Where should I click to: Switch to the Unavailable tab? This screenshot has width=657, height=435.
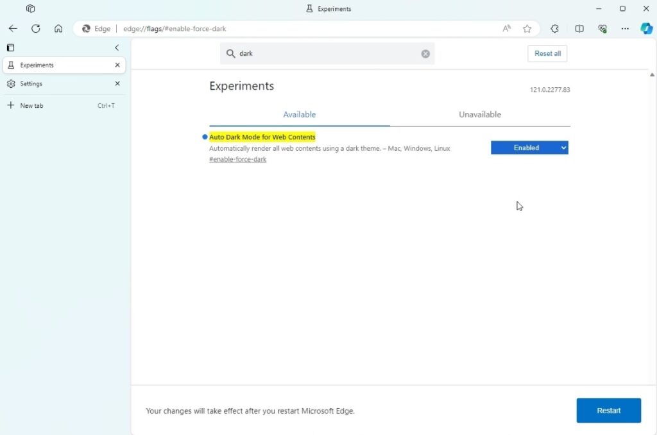pos(479,114)
